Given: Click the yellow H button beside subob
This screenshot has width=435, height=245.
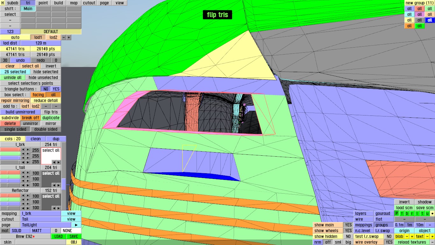Looking at the screenshot, I should click(x=3, y=3).
